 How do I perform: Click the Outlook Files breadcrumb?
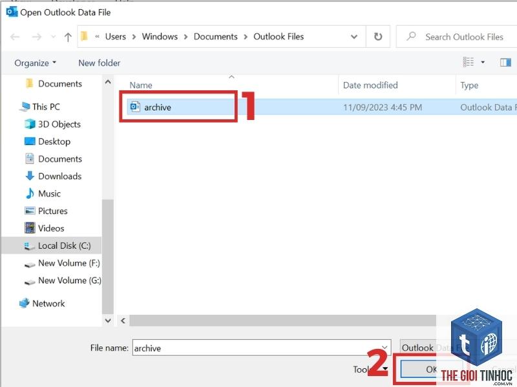click(x=279, y=37)
